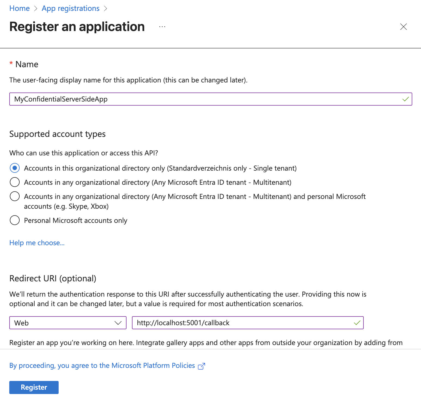
Task: Open the Microsoft Platform Policies link
Action: [x=102, y=365]
